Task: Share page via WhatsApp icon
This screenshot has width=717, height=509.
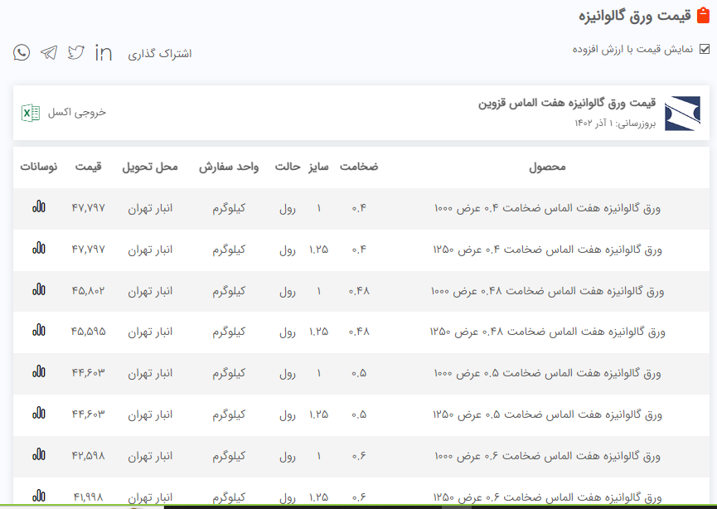Action: (x=22, y=52)
